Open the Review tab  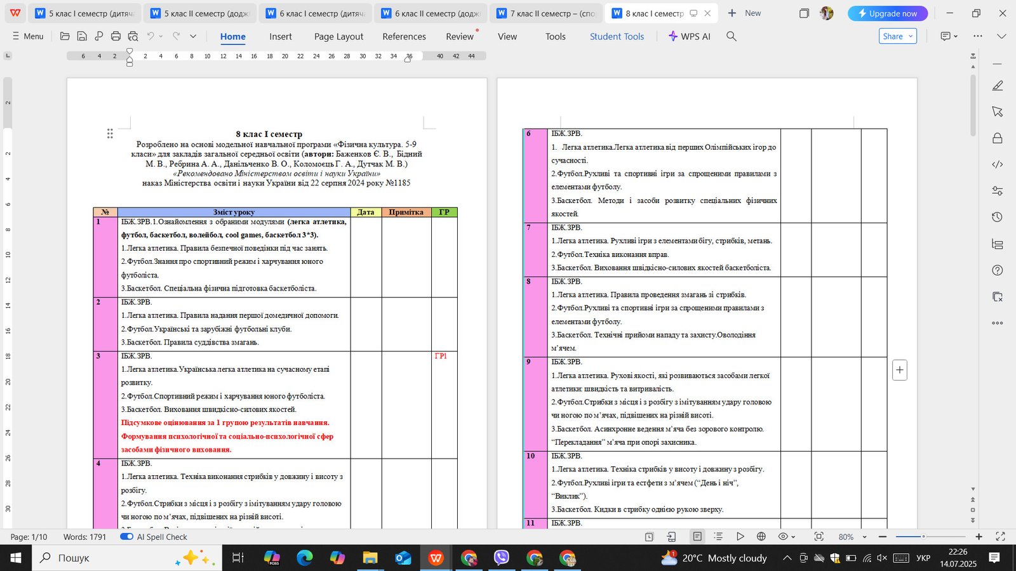point(460,36)
